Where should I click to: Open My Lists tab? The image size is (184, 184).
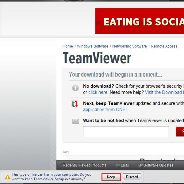click(x=122, y=165)
